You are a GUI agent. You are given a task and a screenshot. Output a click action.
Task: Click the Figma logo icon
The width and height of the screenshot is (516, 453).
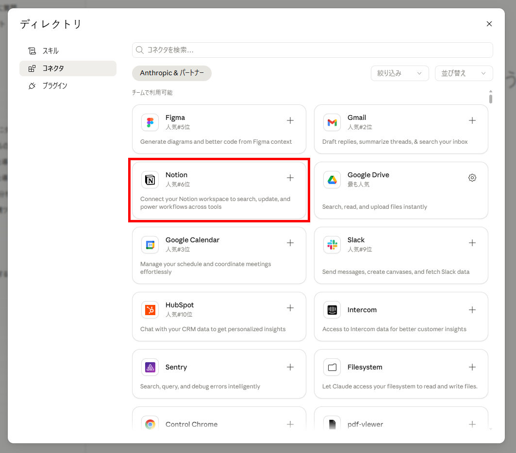(x=150, y=122)
